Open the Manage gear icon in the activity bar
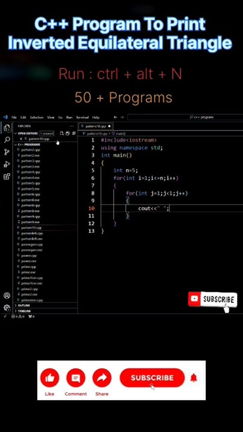This screenshot has width=243, height=432. point(7,307)
